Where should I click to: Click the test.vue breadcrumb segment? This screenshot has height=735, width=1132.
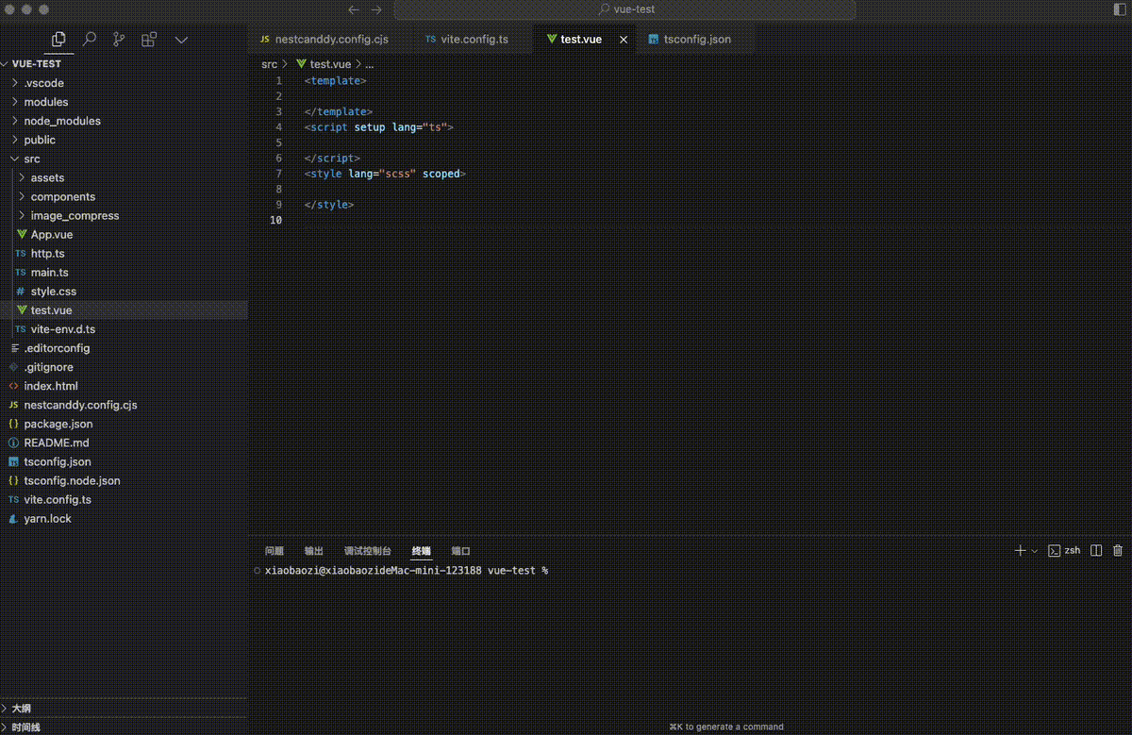pos(324,64)
